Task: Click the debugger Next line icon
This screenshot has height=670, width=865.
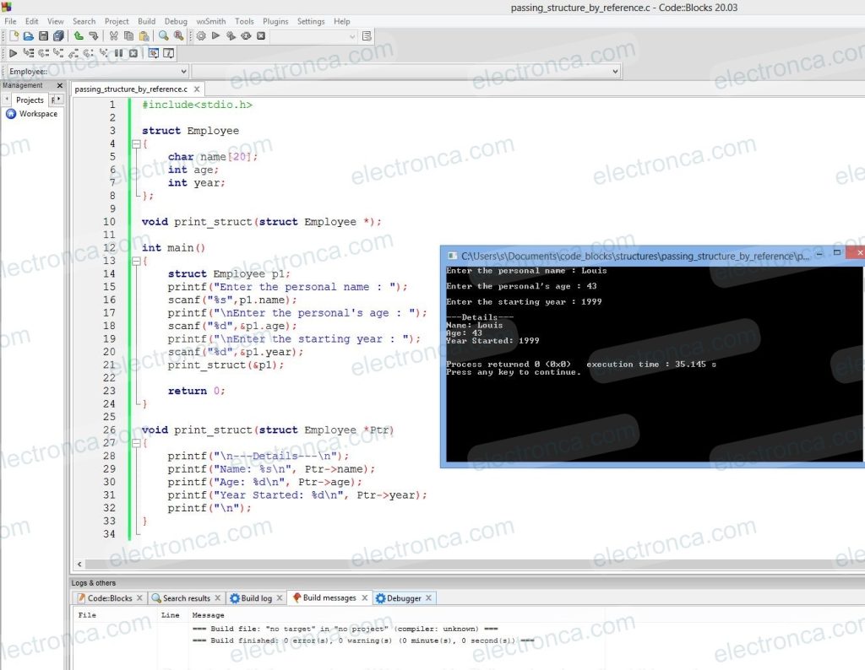Action: pos(43,53)
